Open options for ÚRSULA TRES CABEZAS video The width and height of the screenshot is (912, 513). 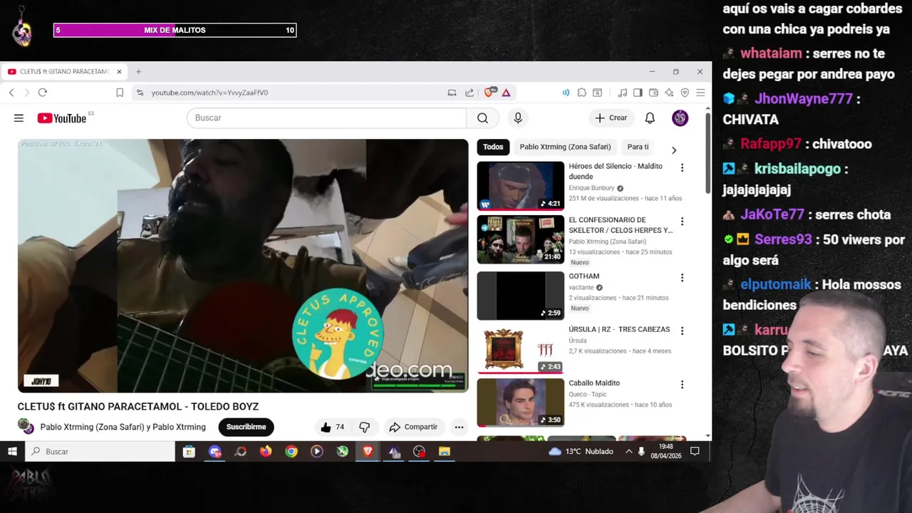(682, 331)
